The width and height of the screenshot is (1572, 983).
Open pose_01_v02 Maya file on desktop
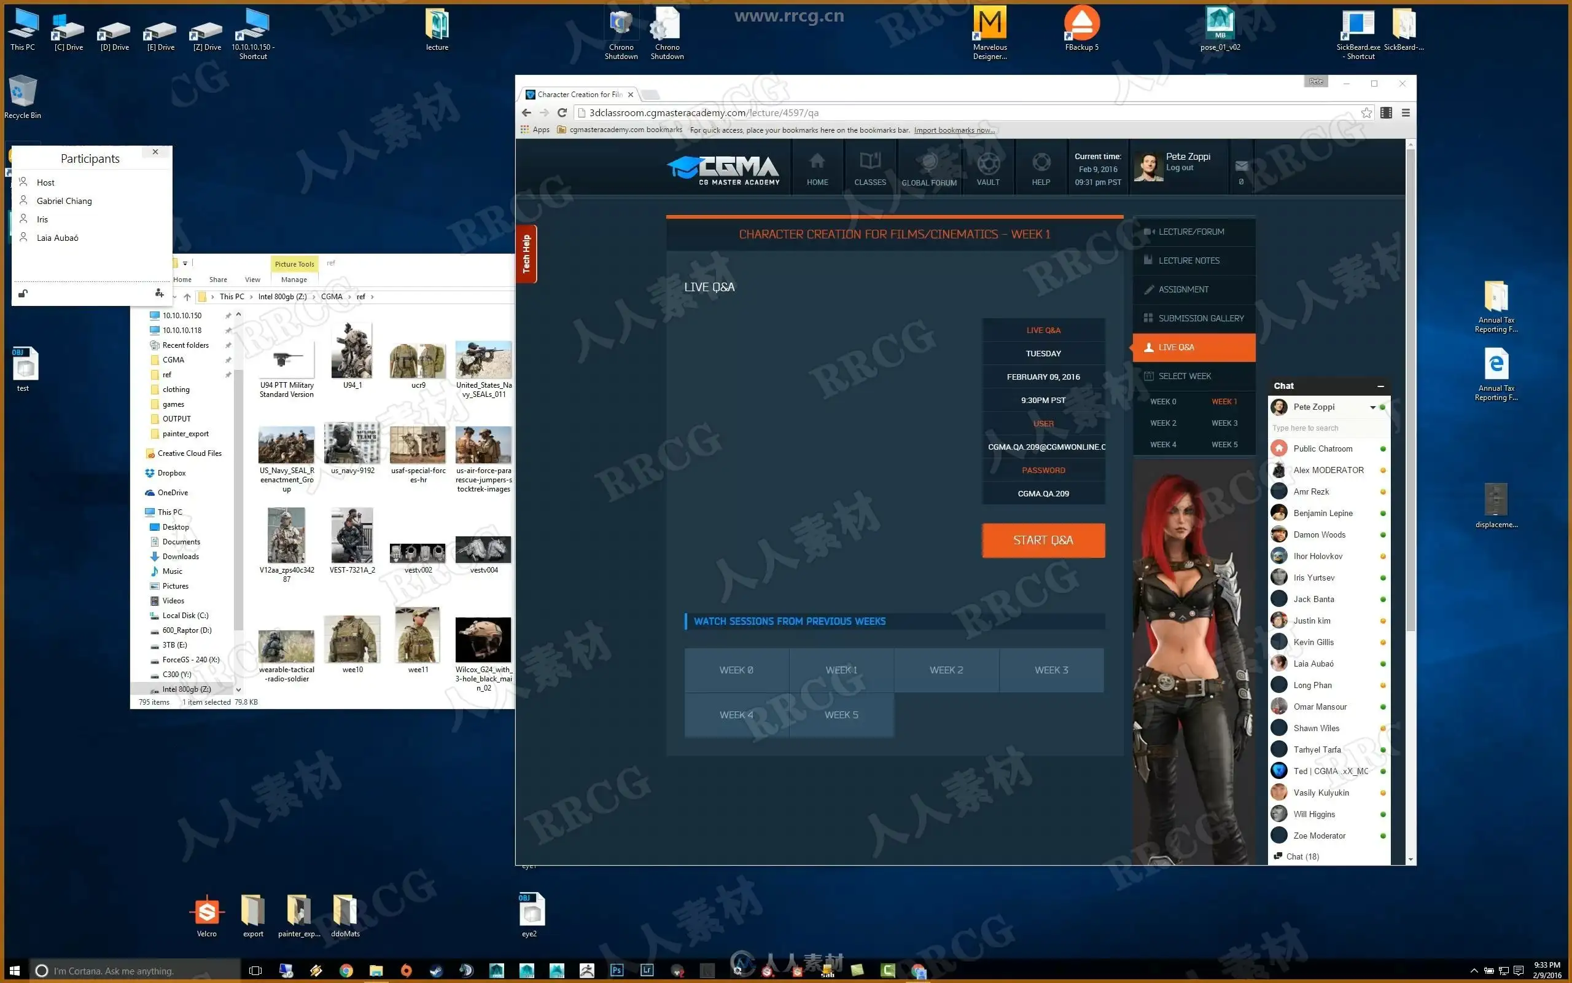click(1220, 29)
